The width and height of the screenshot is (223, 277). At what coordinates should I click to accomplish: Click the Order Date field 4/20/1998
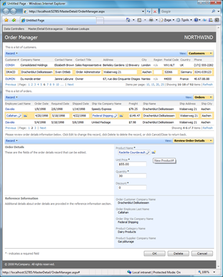click(x=42, y=115)
